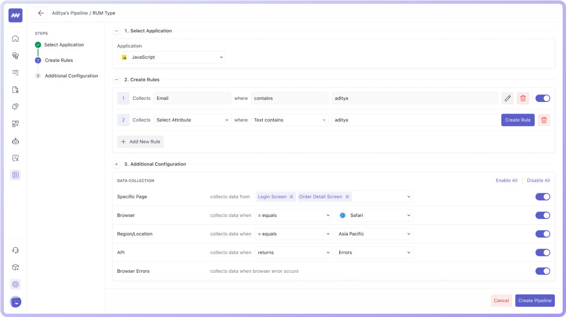Click rule 1 value field containing aditya

point(415,98)
